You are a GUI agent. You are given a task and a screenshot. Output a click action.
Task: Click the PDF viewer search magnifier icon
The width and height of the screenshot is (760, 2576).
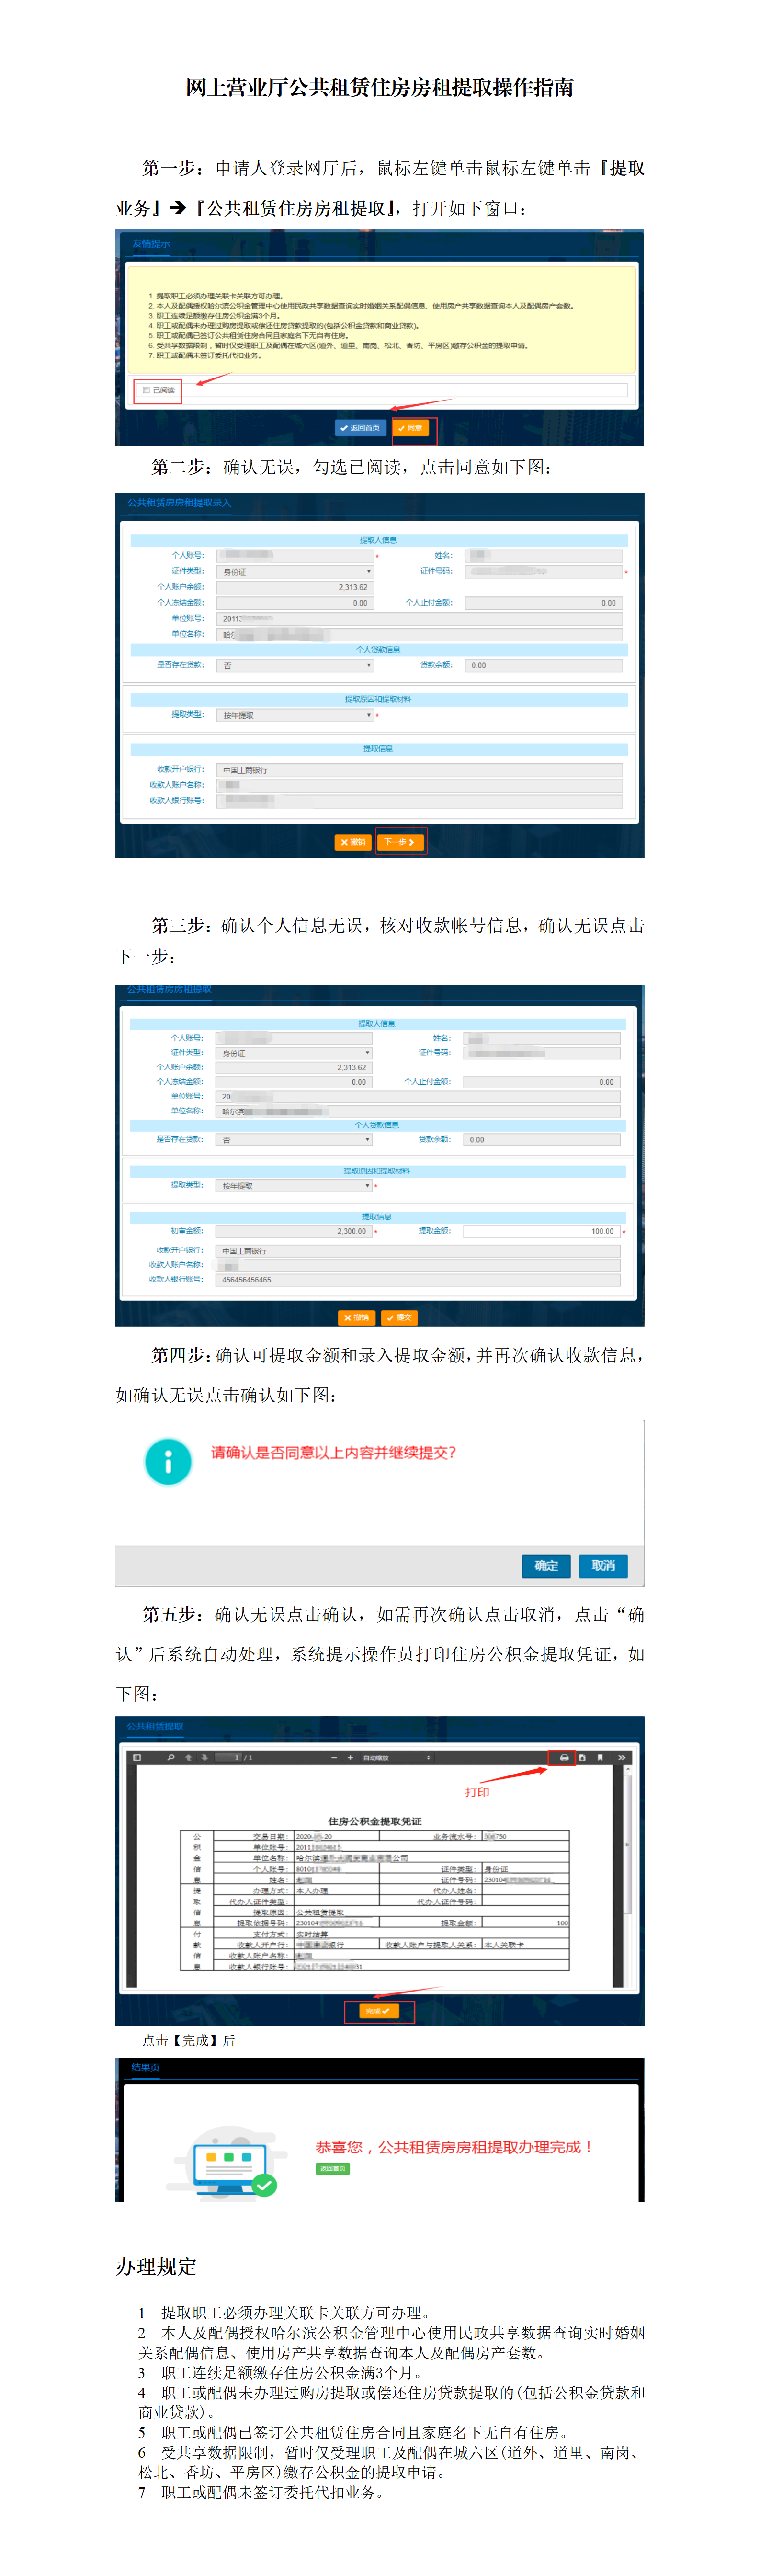(171, 1757)
